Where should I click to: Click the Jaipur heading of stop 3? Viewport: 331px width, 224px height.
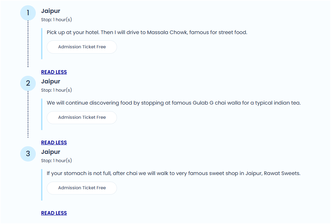point(51,152)
